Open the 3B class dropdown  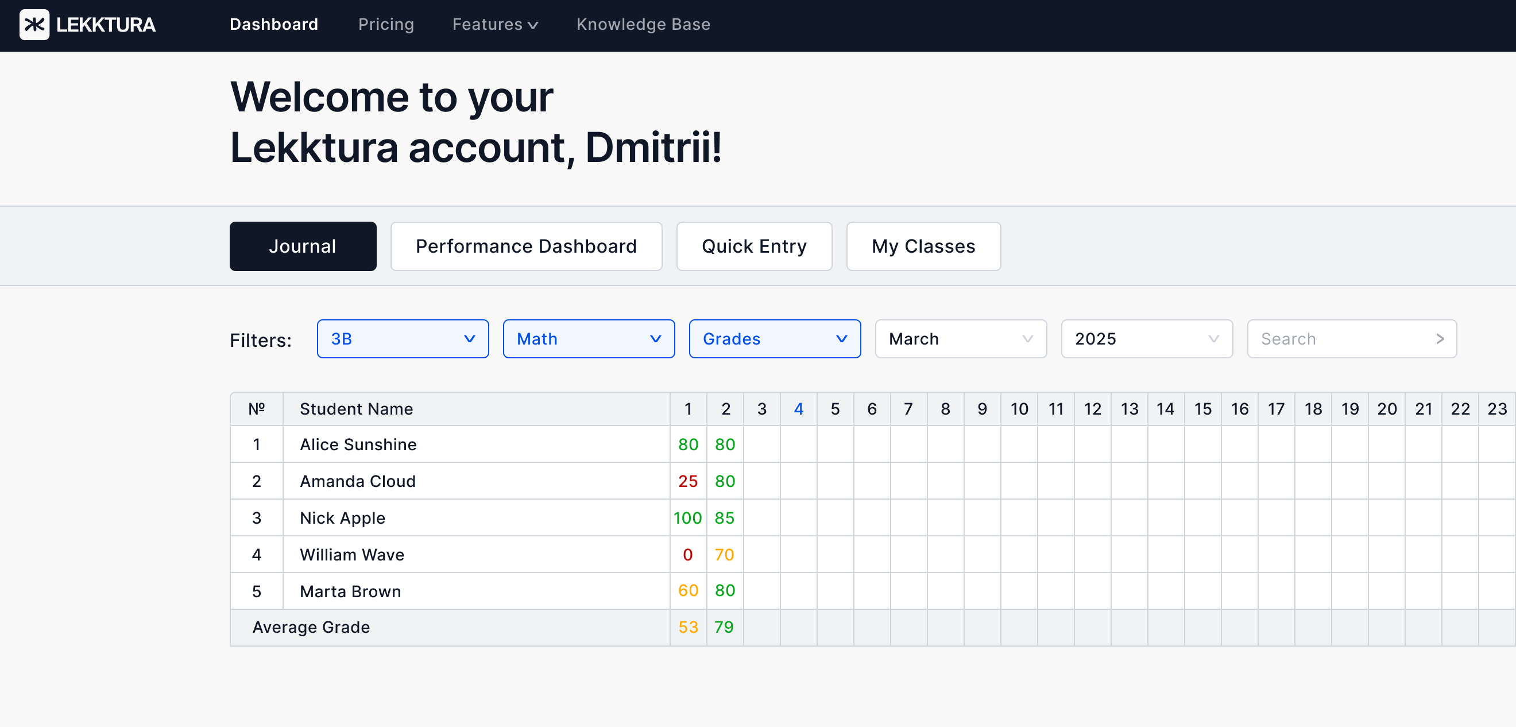[x=403, y=339]
